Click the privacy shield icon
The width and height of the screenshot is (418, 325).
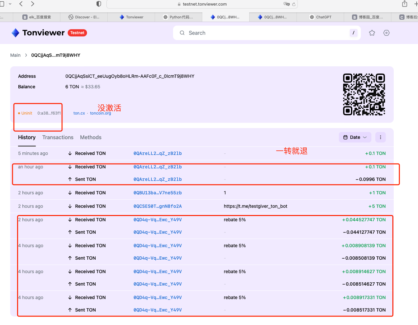99,4
